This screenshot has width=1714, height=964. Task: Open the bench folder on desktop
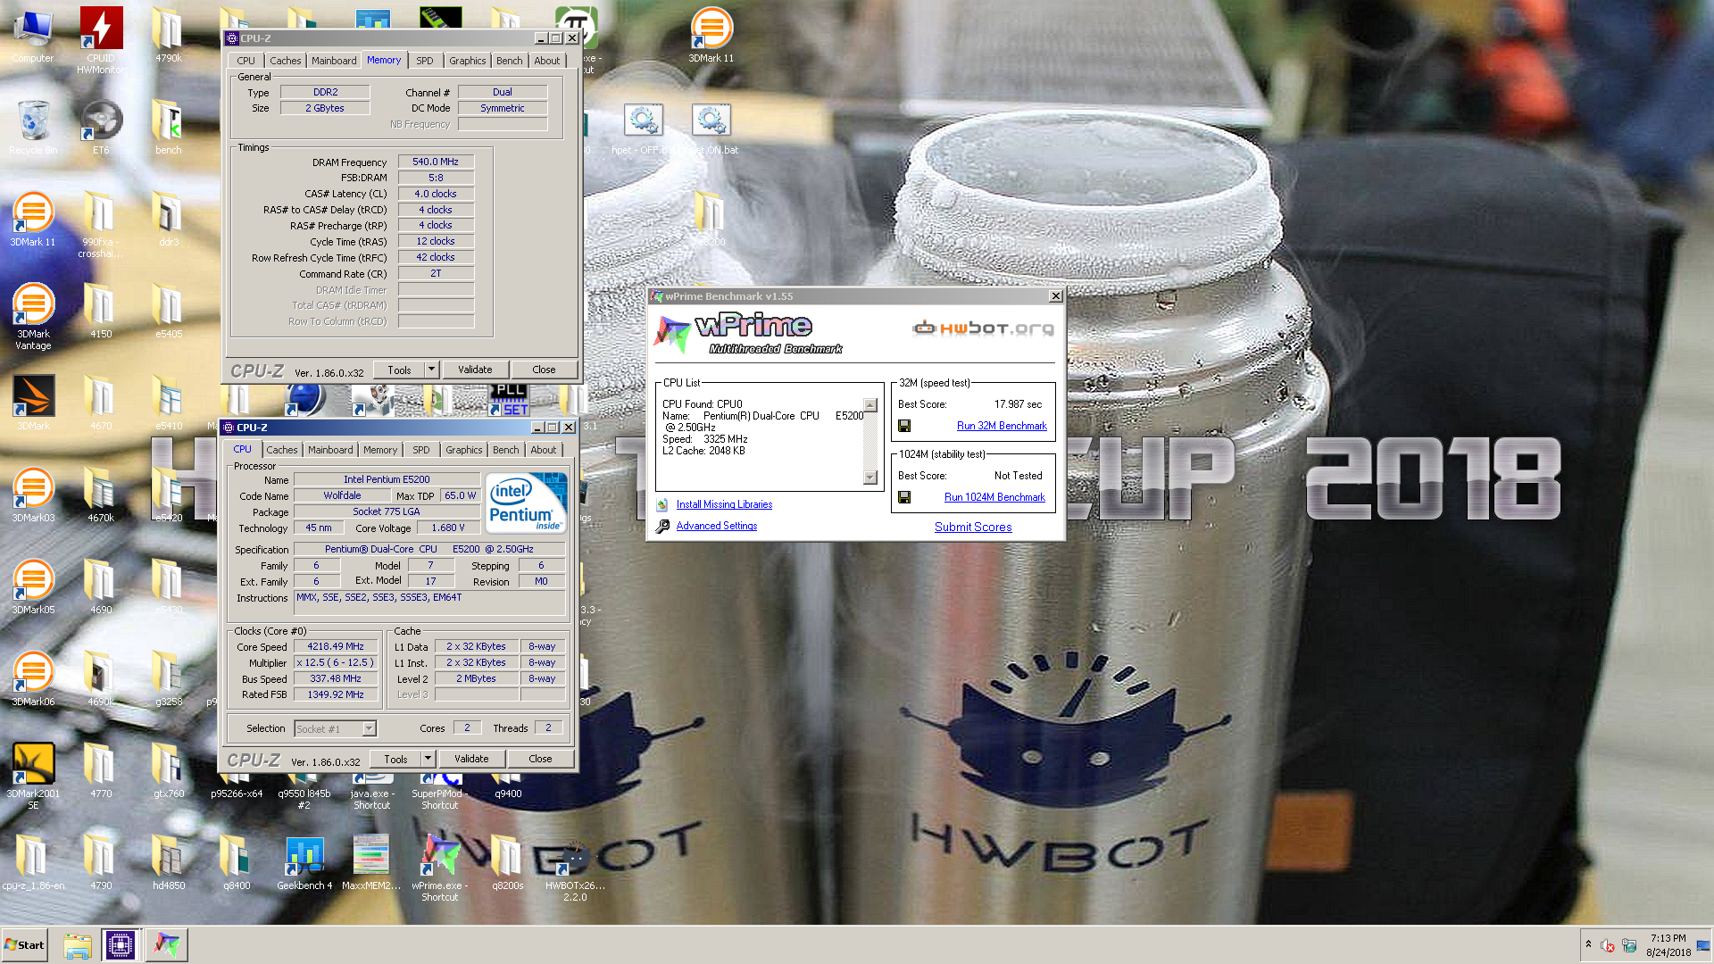(x=169, y=127)
